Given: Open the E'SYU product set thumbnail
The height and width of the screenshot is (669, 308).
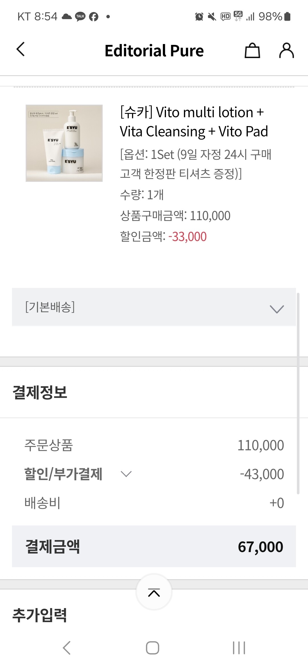Looking at the screenshot, I should pyautogui.click(x=64, y=143).
